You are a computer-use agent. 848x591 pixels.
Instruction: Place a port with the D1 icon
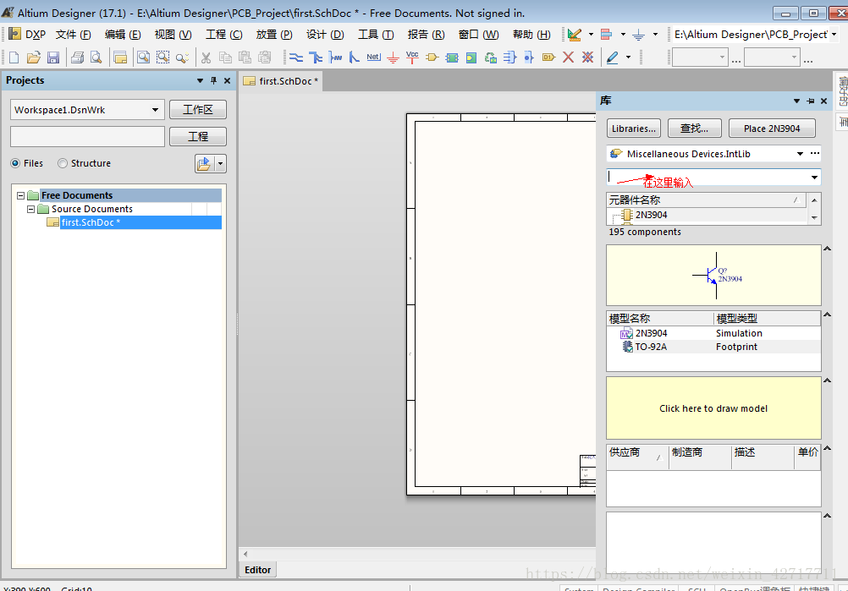(548, 57)
